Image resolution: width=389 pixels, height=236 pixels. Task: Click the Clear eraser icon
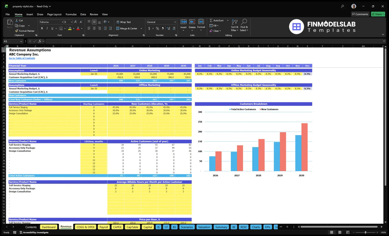(x=211, y=31)
